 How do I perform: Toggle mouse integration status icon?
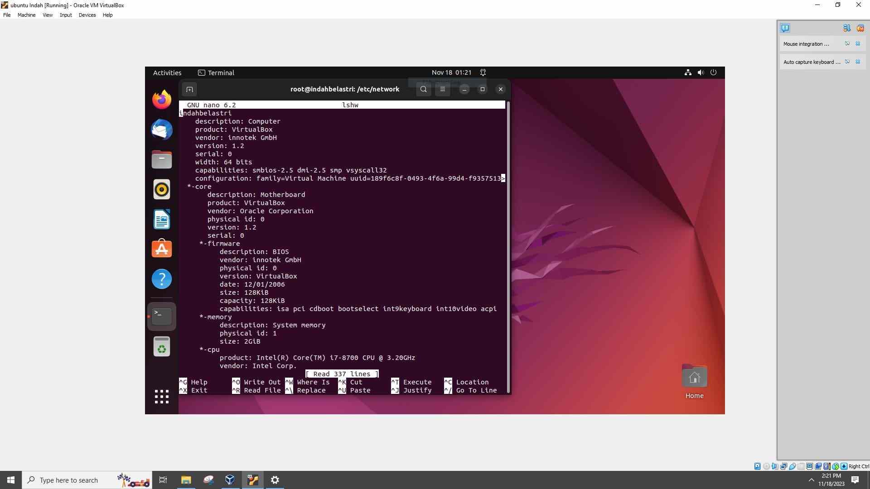point(836,466)
